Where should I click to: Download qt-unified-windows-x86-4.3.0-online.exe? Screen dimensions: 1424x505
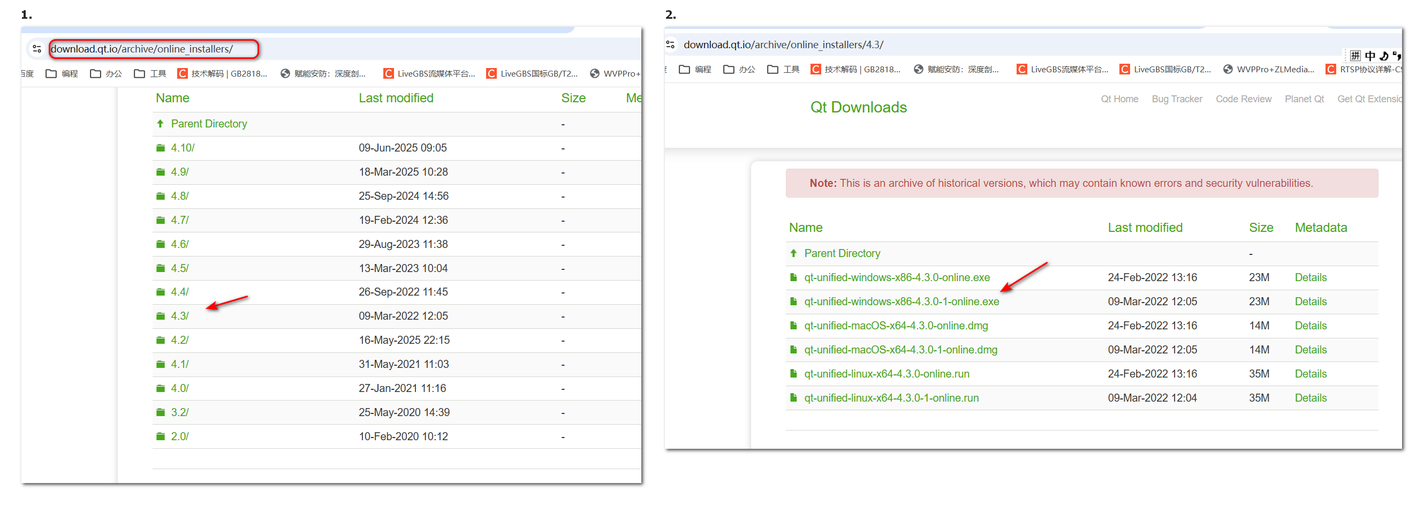[897, 277]
